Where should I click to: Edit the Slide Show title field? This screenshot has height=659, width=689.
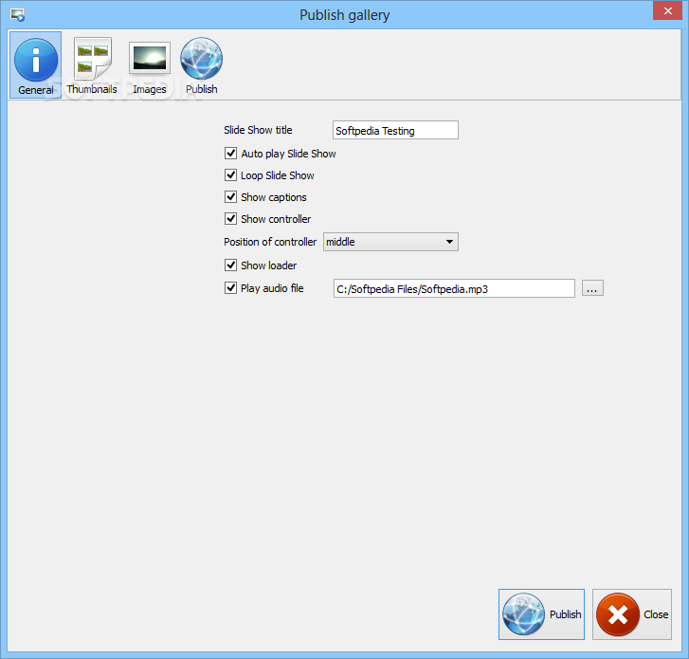point(395,130)
